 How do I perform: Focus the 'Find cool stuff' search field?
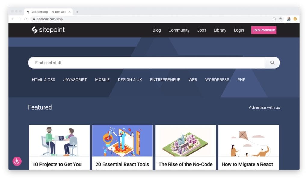[x=146, y=63]
